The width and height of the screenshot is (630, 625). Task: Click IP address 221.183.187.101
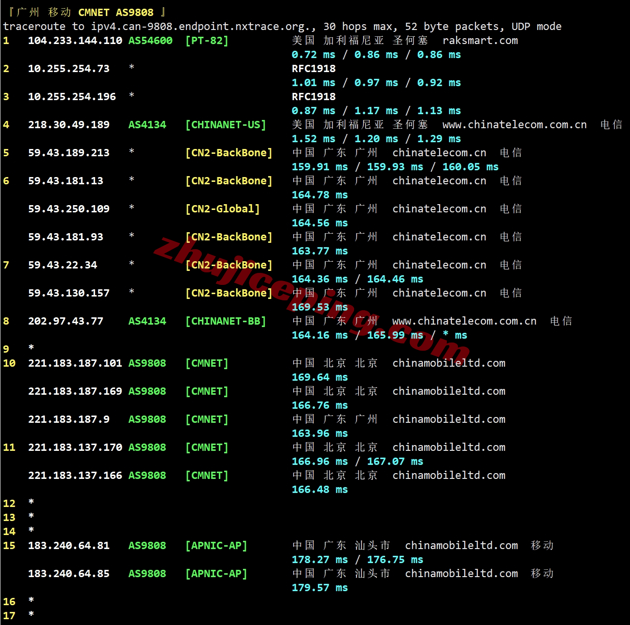coord(75,363)
